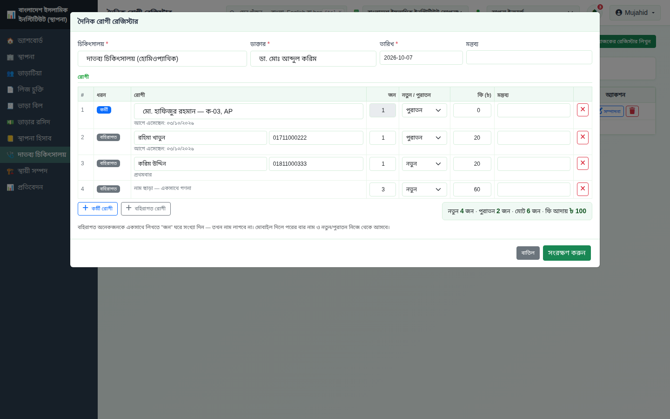Click the fee field showing 60
Viewport: 670px width, 419px height.
point(472,189)
